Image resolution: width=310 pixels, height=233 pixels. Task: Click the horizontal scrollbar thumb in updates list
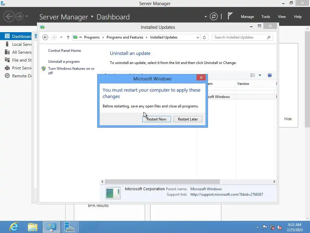click(162, 181)
